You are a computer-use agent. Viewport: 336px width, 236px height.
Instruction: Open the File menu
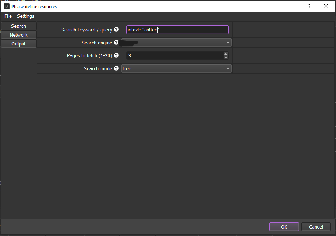[8, 16]
